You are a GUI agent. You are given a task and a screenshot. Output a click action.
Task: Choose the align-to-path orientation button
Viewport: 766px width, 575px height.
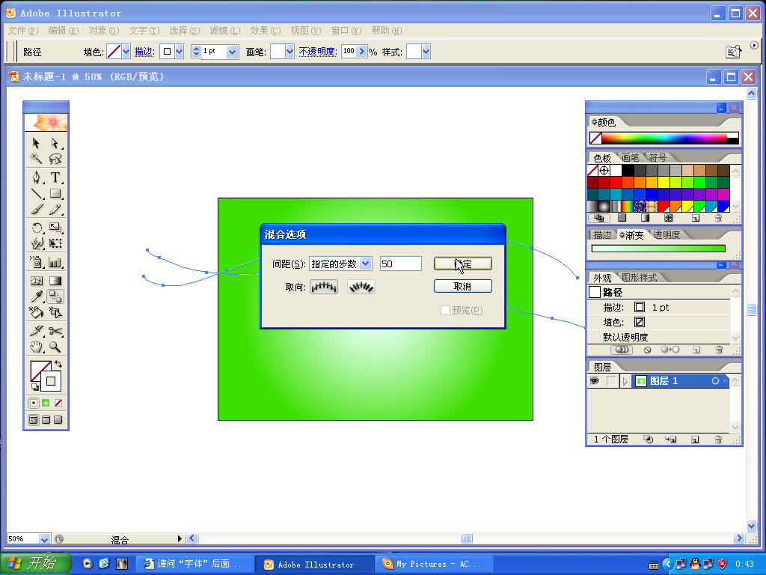tap(361, 287)
